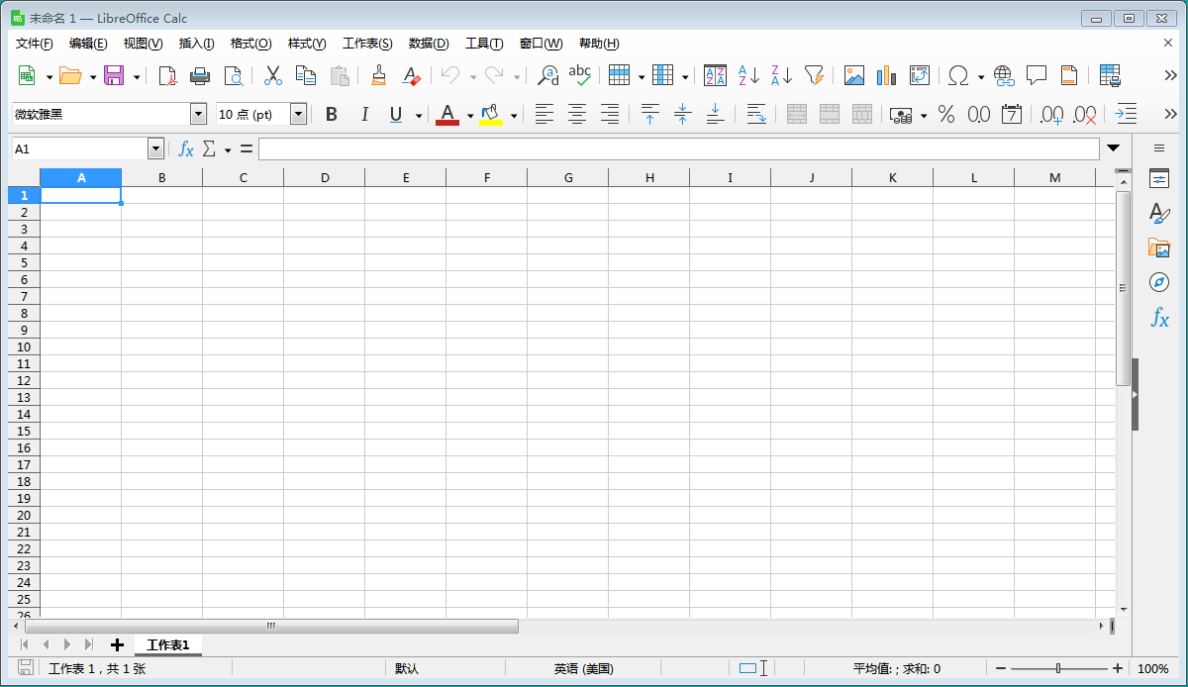The width and height of the screenshot is (1188, 687).
Task: Select the 工作表1 sheet tab
Action: pos(167,645)
